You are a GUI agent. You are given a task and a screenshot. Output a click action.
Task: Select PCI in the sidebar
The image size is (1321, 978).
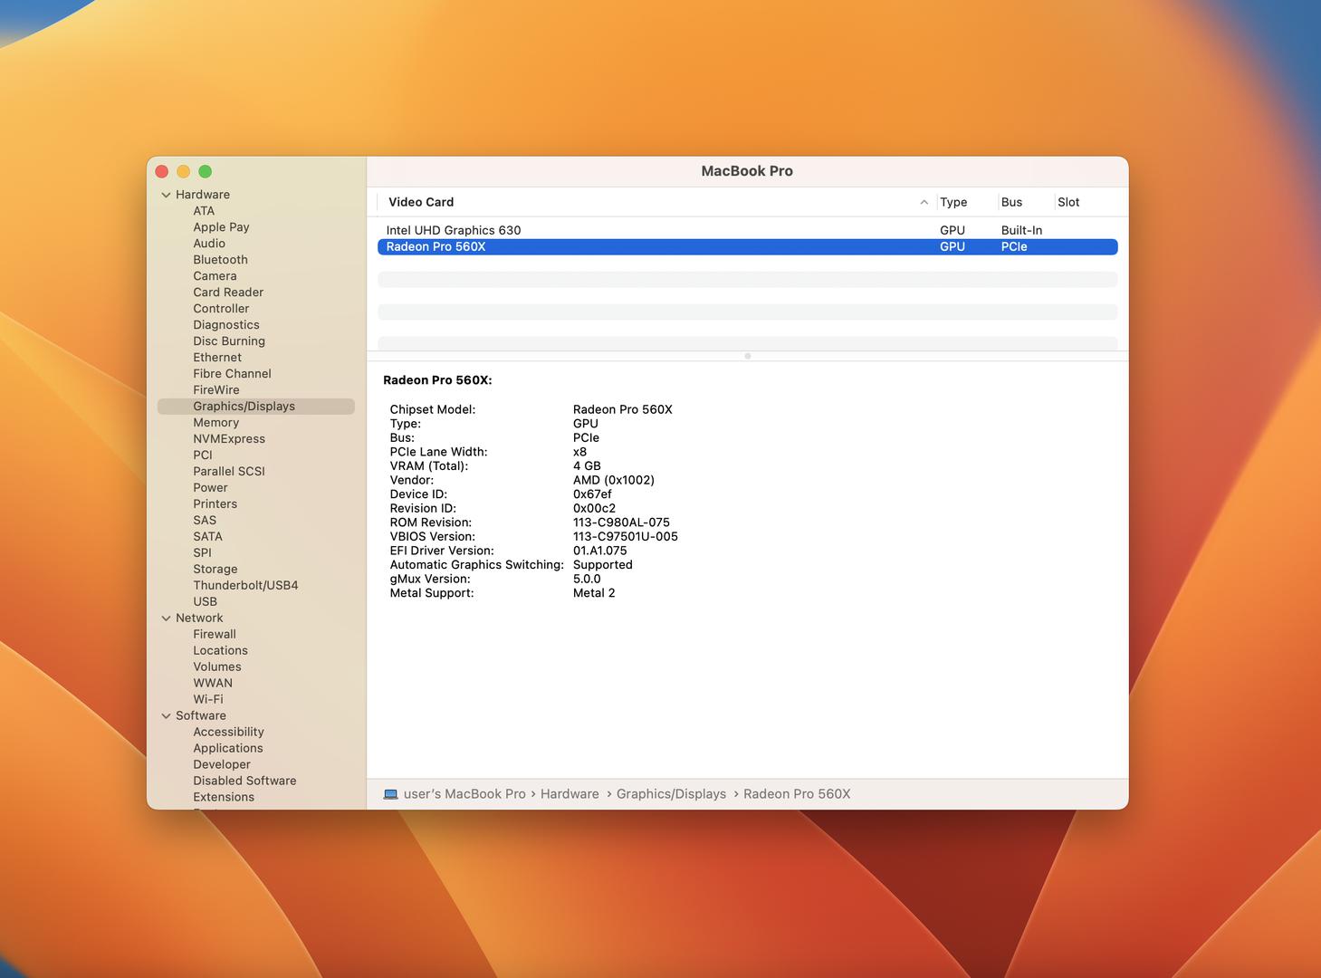point(203,455)
